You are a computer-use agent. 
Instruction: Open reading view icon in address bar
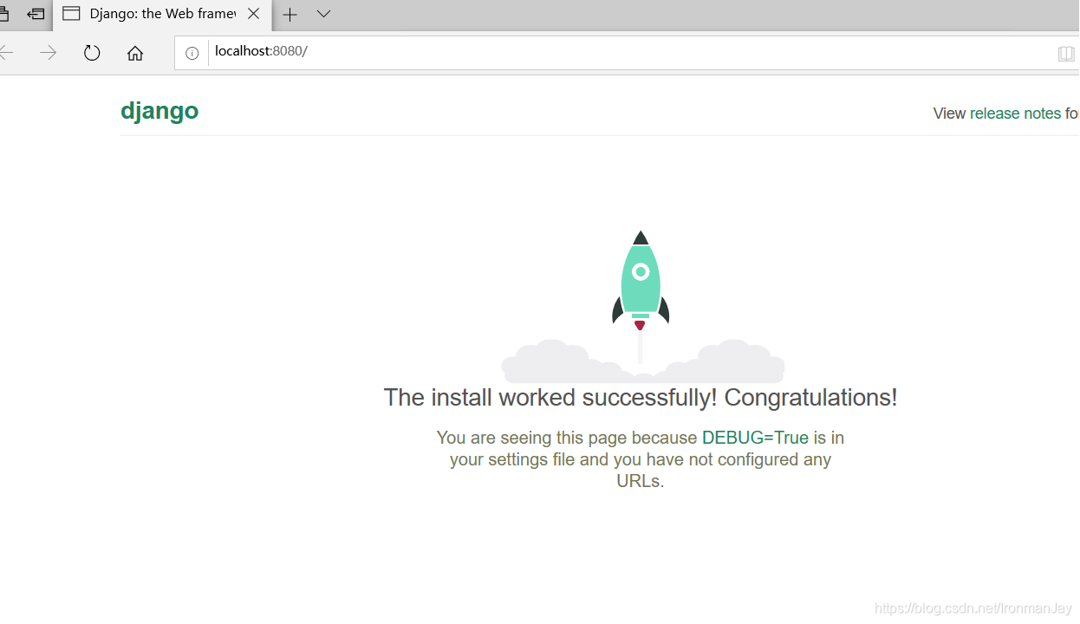coord(1066,54)
